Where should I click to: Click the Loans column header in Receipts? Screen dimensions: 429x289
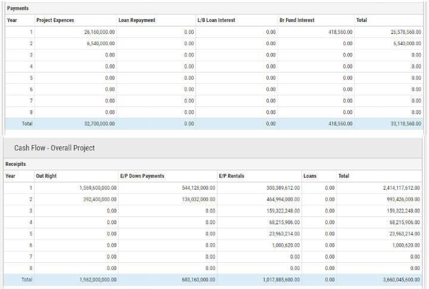pos(310,176)
